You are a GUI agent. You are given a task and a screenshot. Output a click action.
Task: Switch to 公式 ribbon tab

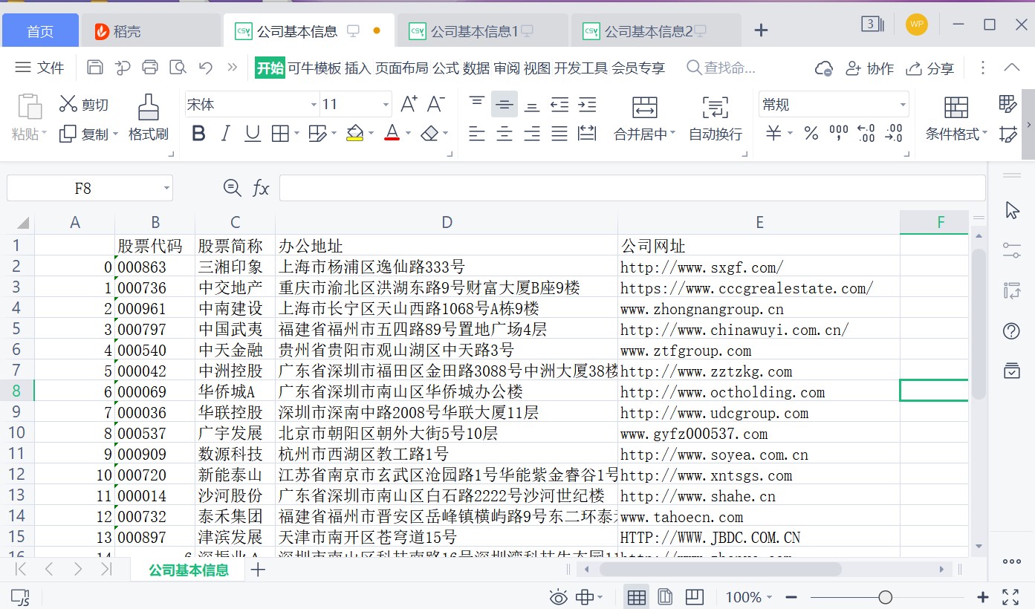446,68
